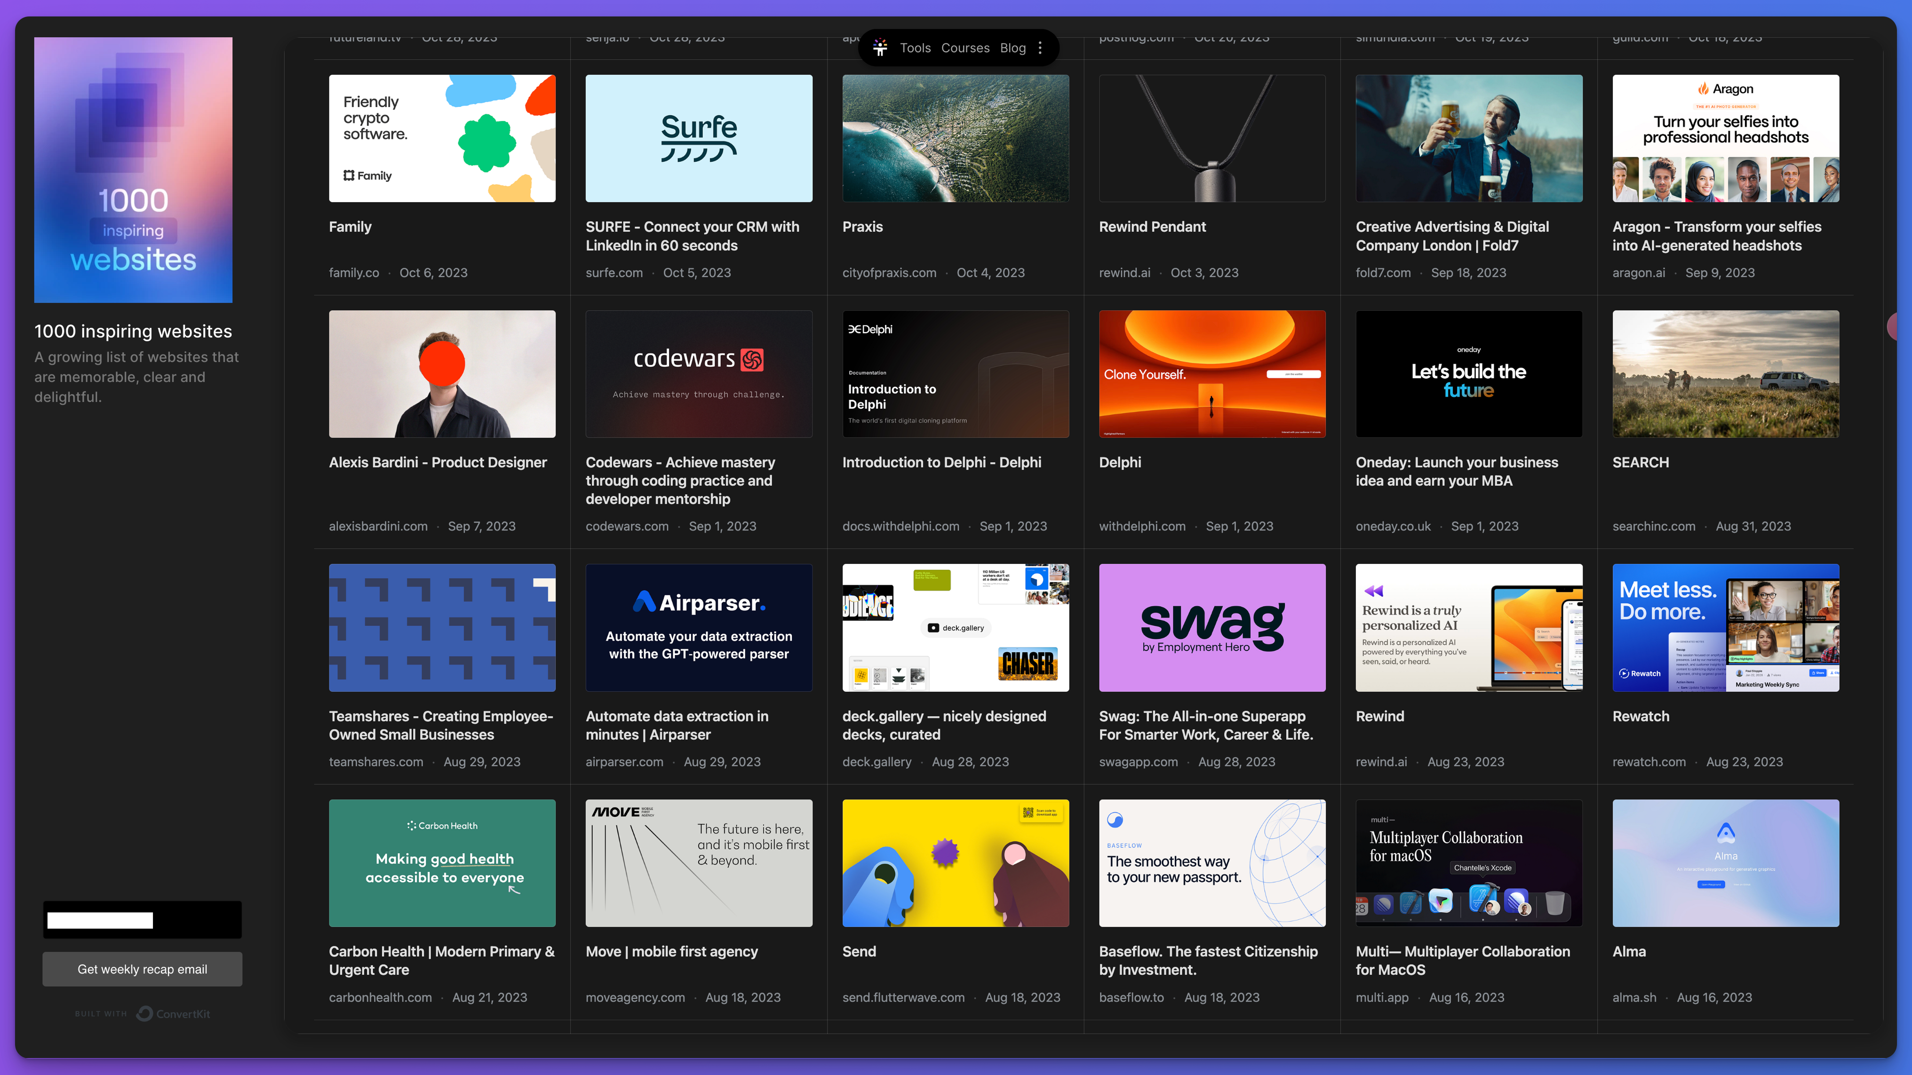Screen dimensions: 1912x1075
Task: Open the Alma logo thumbnail
Action: [1725, 863]
